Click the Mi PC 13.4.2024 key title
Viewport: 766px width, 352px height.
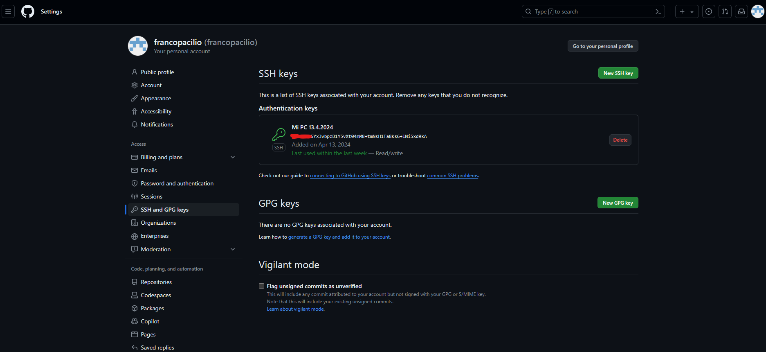pos(312,127)
